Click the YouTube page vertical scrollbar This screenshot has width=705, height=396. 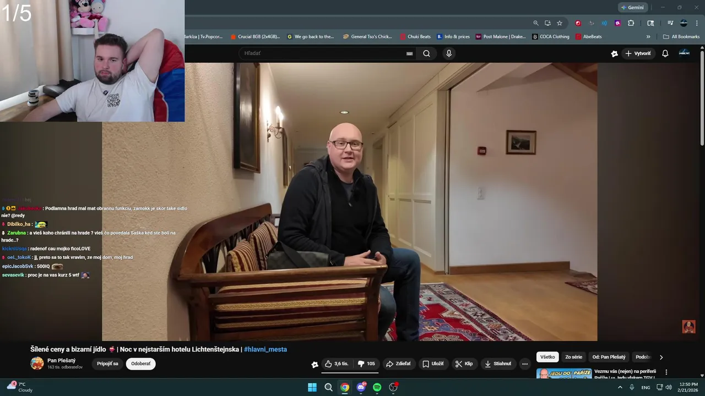pos(702,99)
